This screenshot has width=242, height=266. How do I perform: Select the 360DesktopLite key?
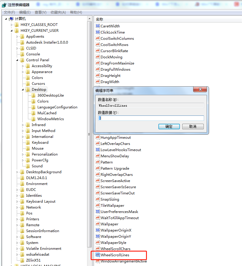tap(51, 95)
